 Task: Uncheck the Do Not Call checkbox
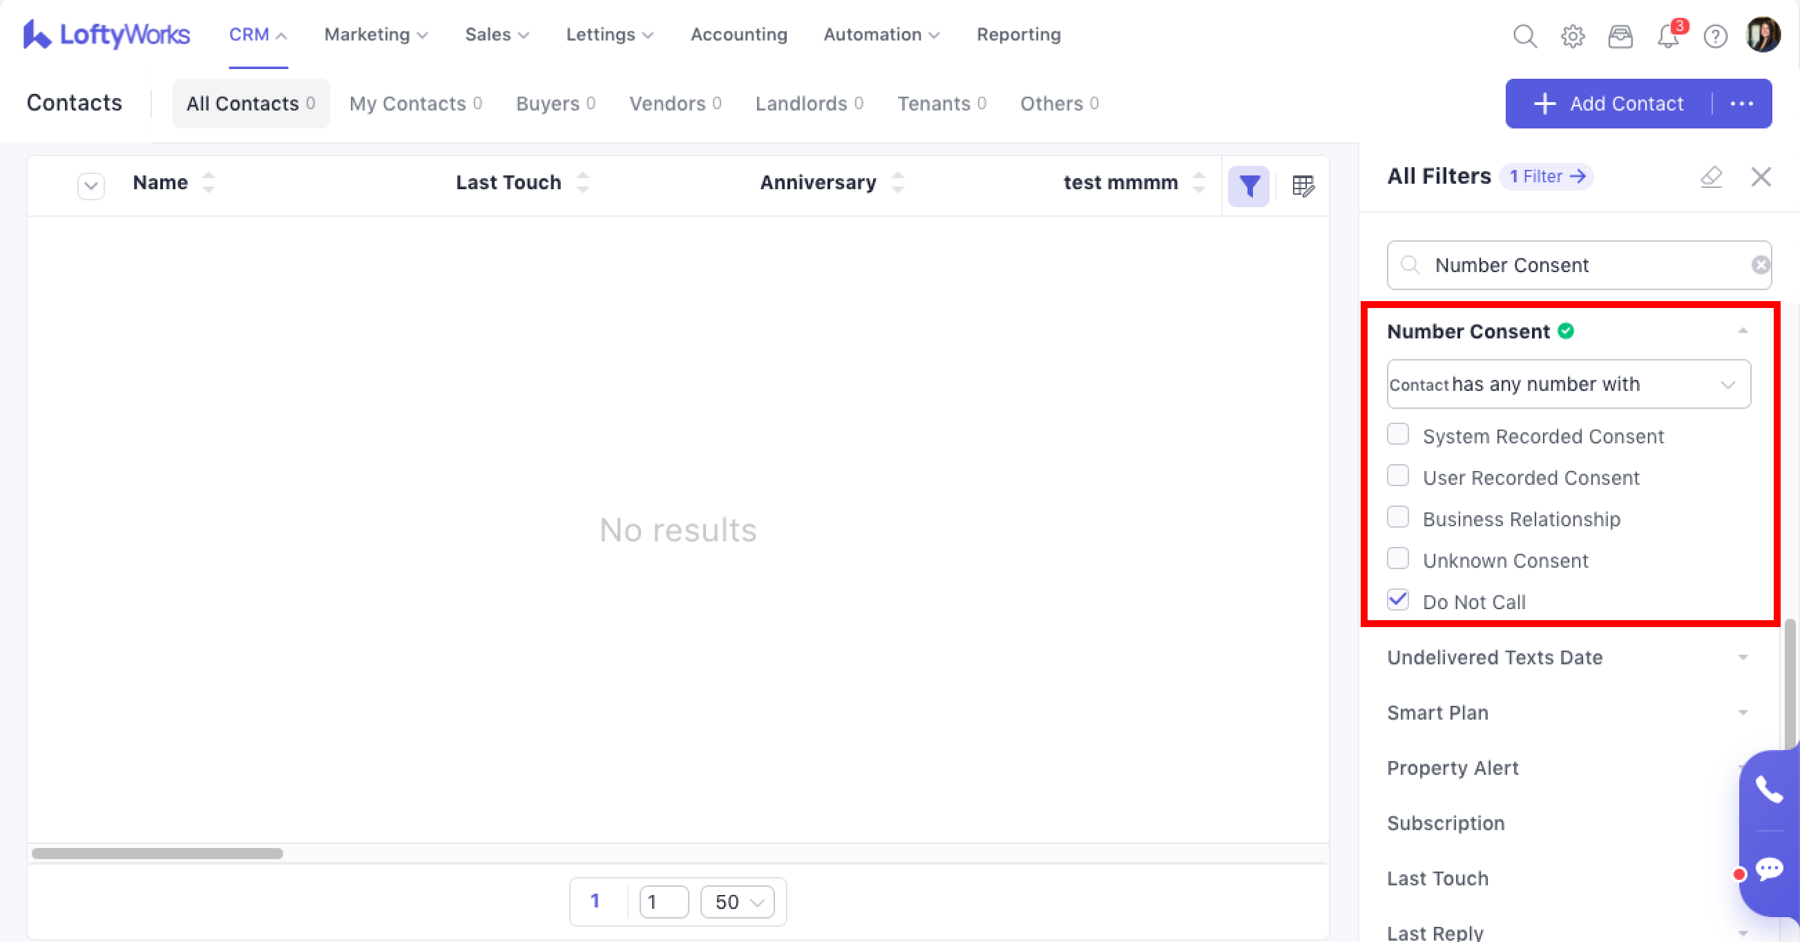pyautogui.click(x=1398, y=600)
